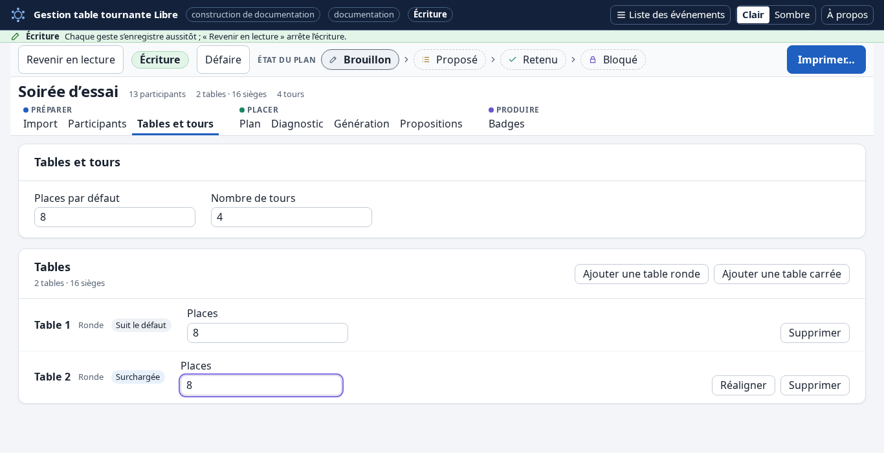Focus the Nombre de tours field
Viewport: 884px width, 453px height.
tap(291, 217)
